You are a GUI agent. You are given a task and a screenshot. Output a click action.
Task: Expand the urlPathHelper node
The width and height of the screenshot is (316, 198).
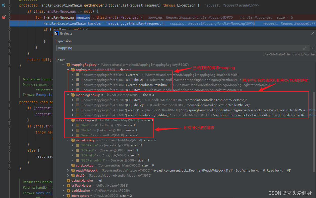click(63, 186)
